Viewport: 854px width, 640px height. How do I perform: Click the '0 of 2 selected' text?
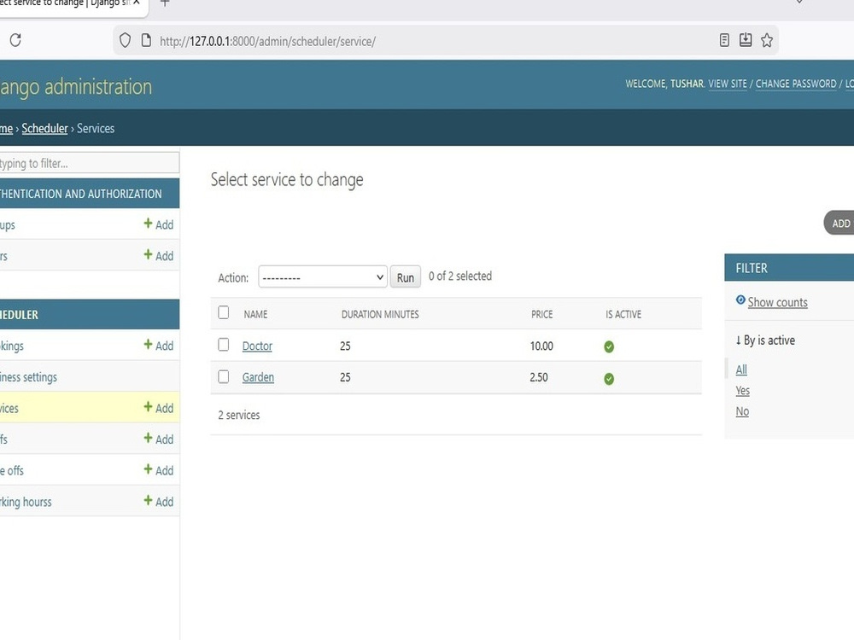point(460,276)
